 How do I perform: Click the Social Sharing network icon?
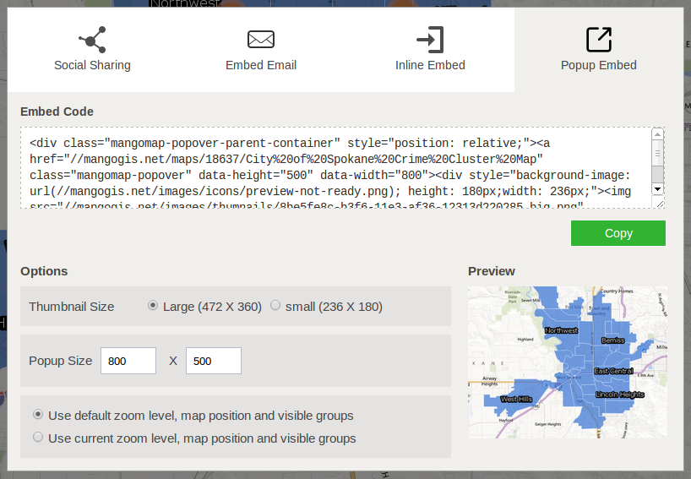(92, 39)
